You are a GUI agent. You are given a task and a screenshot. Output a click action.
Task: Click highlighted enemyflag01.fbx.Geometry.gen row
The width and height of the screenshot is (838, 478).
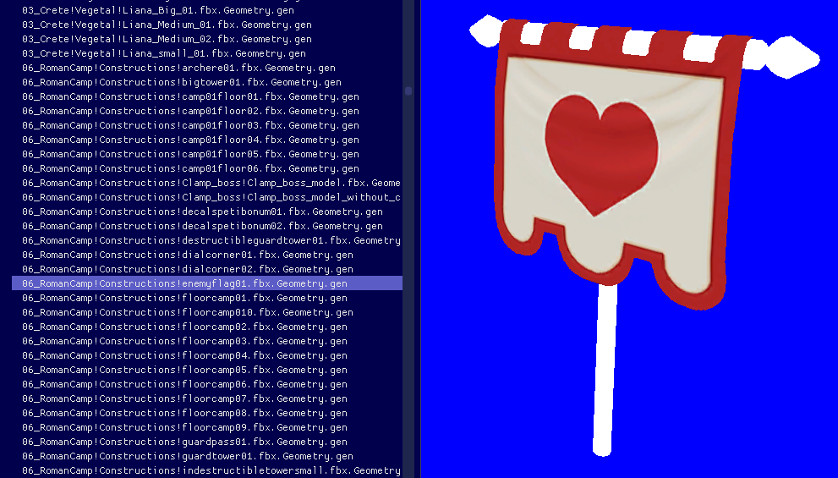tap(207, 283)
